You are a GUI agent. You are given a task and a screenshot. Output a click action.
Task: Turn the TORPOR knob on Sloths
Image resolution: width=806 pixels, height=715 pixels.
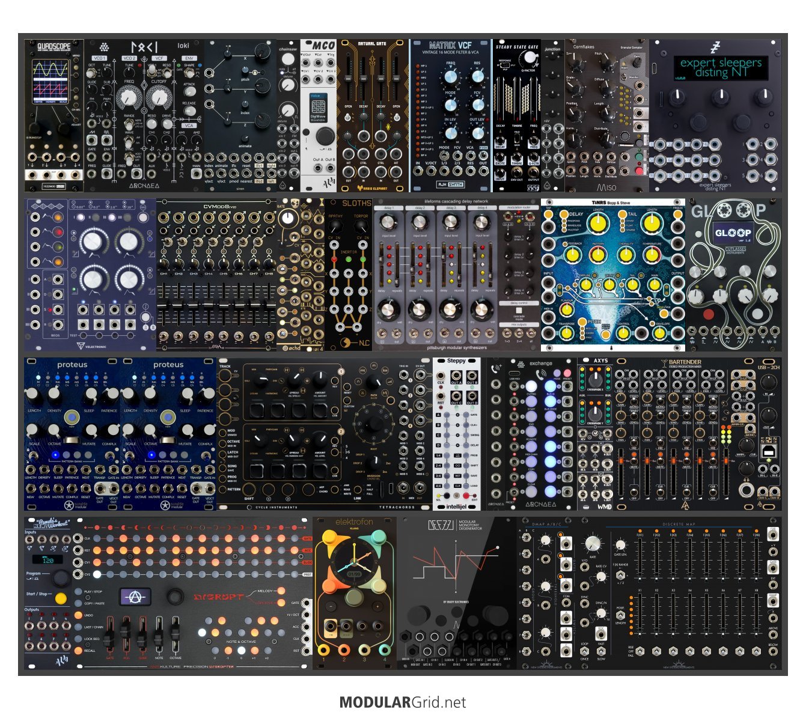[361, 227]
